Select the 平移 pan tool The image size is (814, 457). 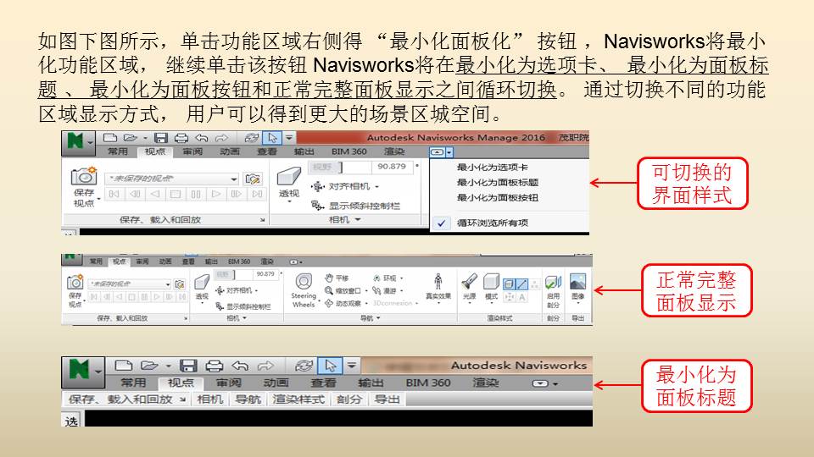point(337,278)
